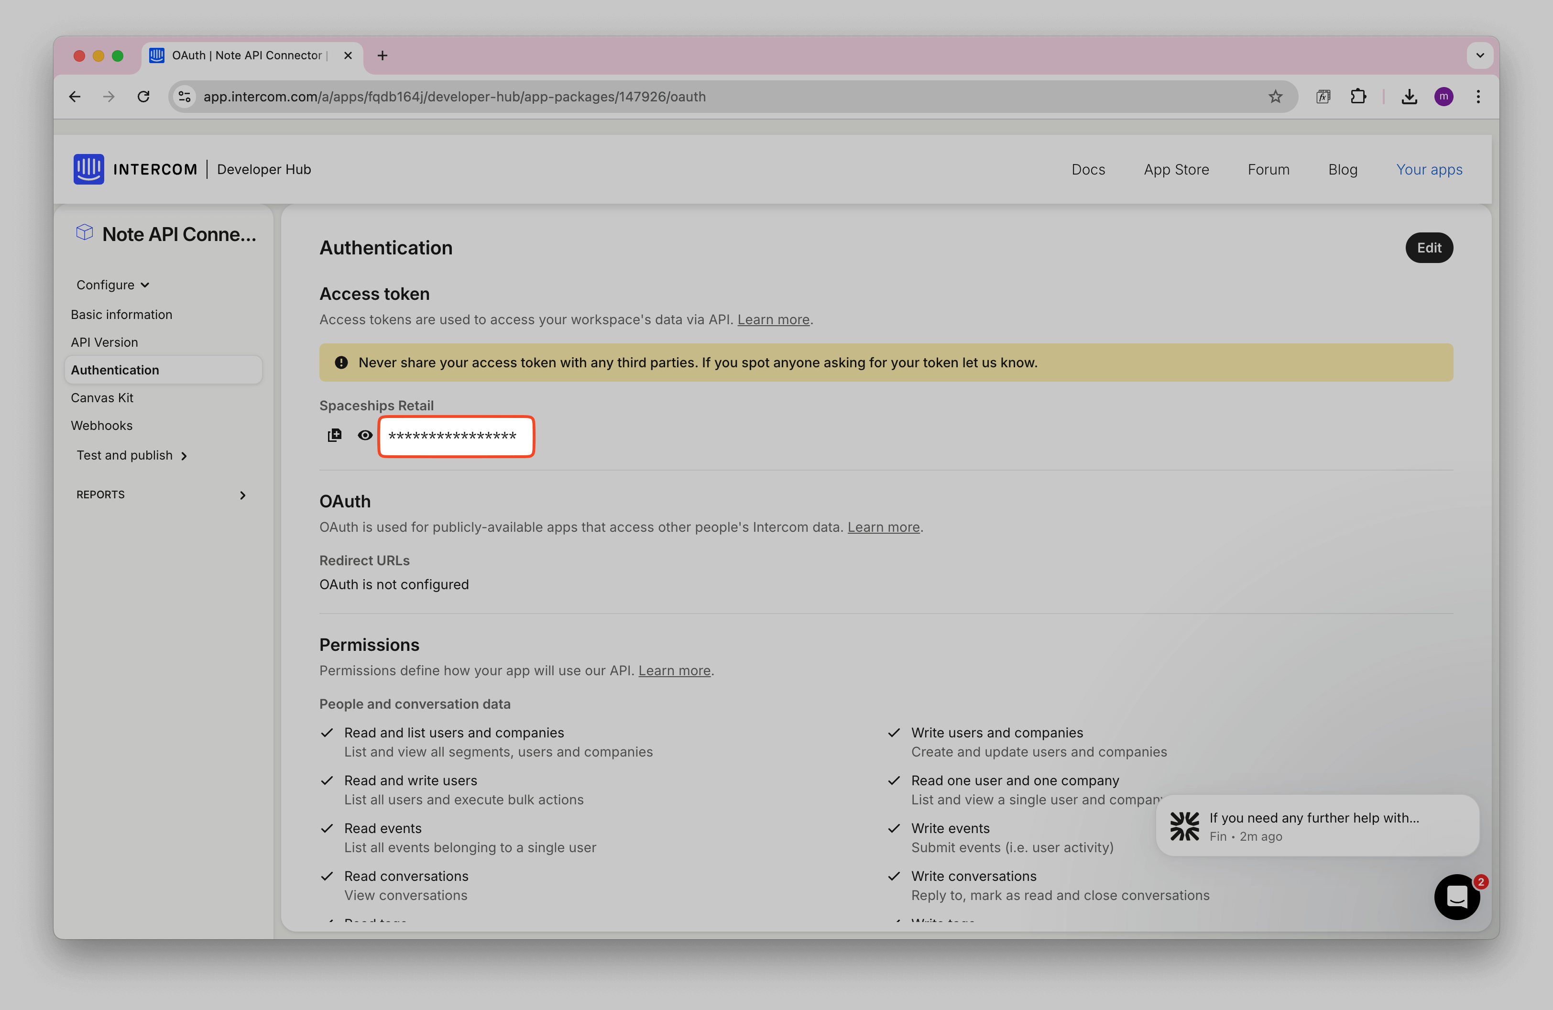
Task: Go forward in browser history
Action: point(109,97)
